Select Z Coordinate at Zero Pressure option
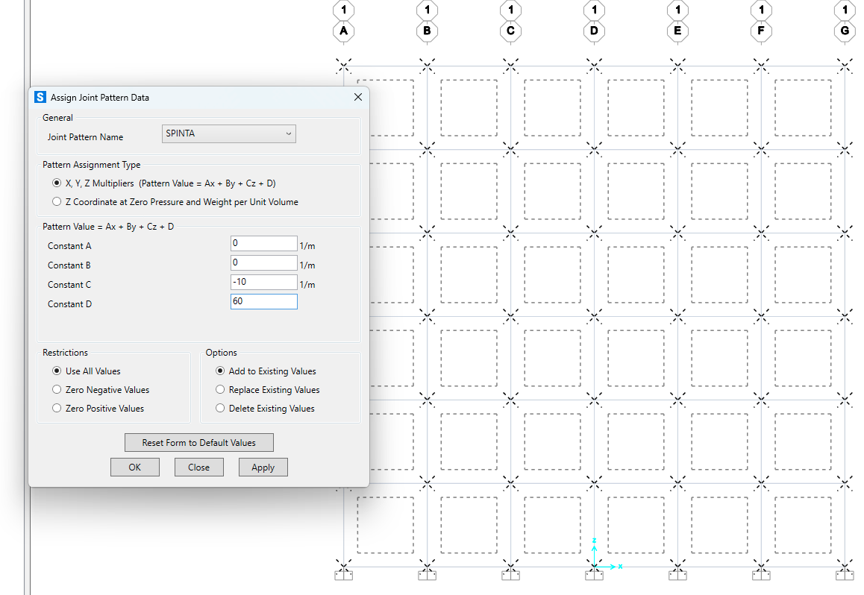 [57, 202]
